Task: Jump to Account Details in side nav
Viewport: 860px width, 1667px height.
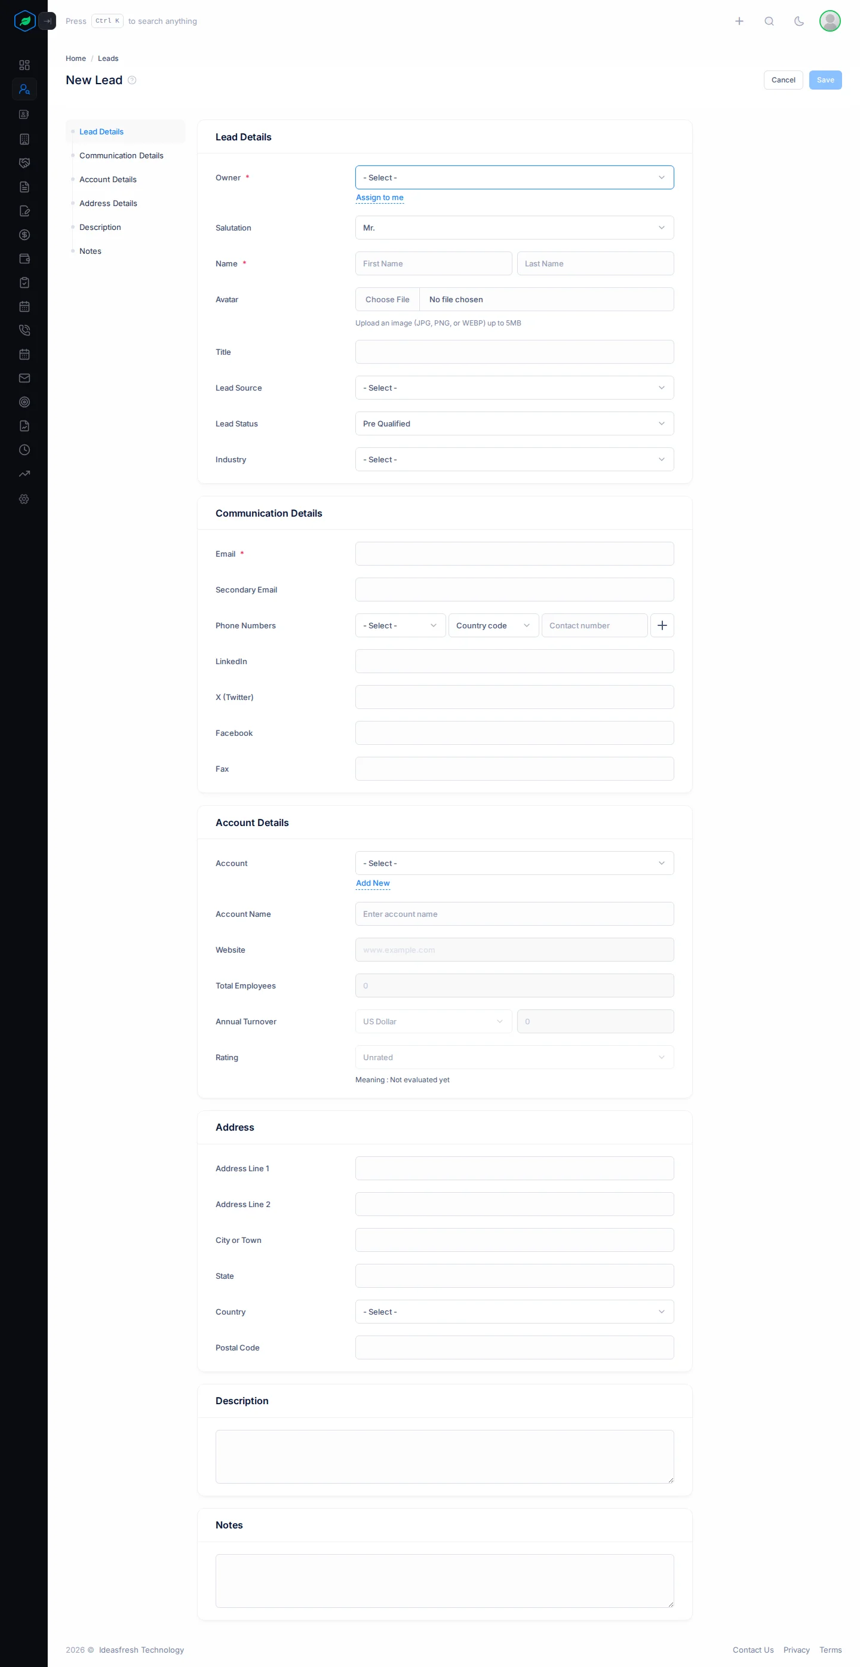Action: pos(107,180)
